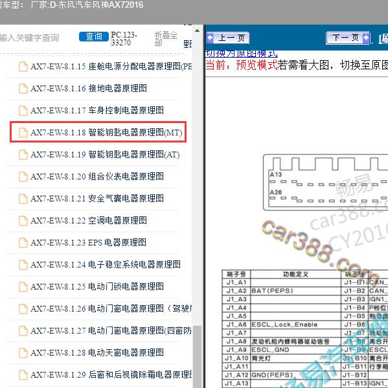The width and height of the screenshot is (388, 388).
Task: Click document icon beside AX7-EW-8.1.17
Action: [x=23, y=111]
